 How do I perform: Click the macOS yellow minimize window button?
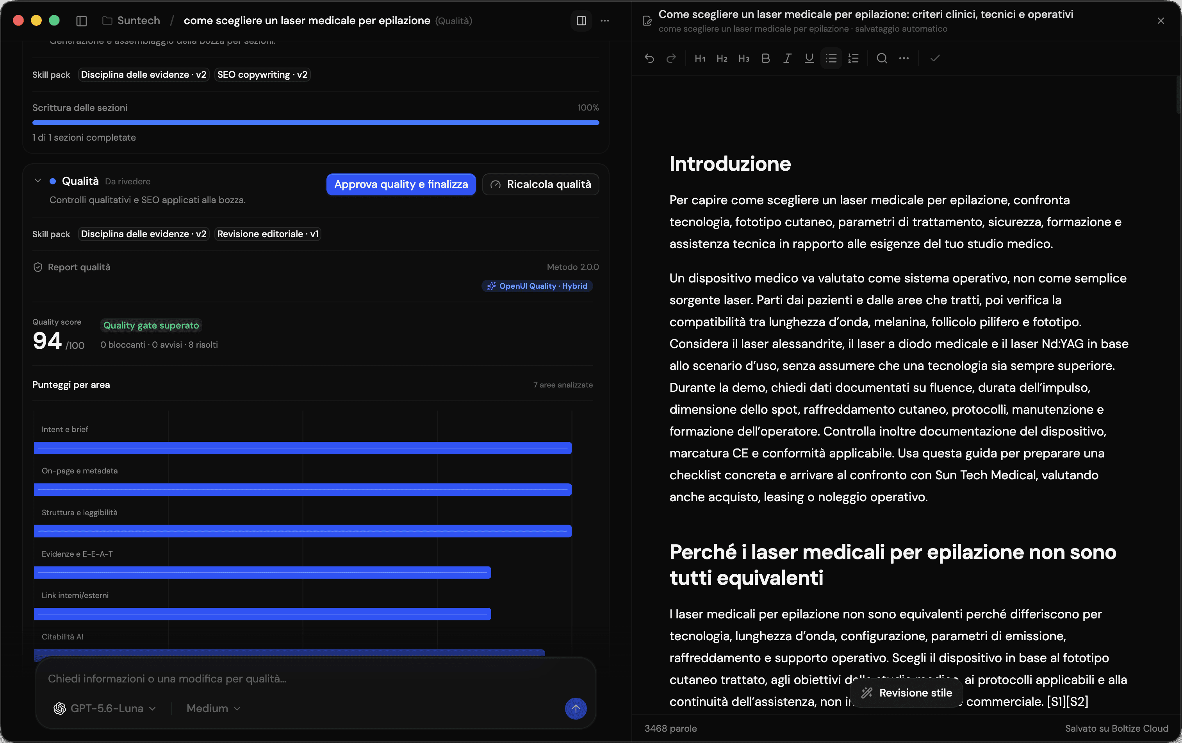click(36, 21)
